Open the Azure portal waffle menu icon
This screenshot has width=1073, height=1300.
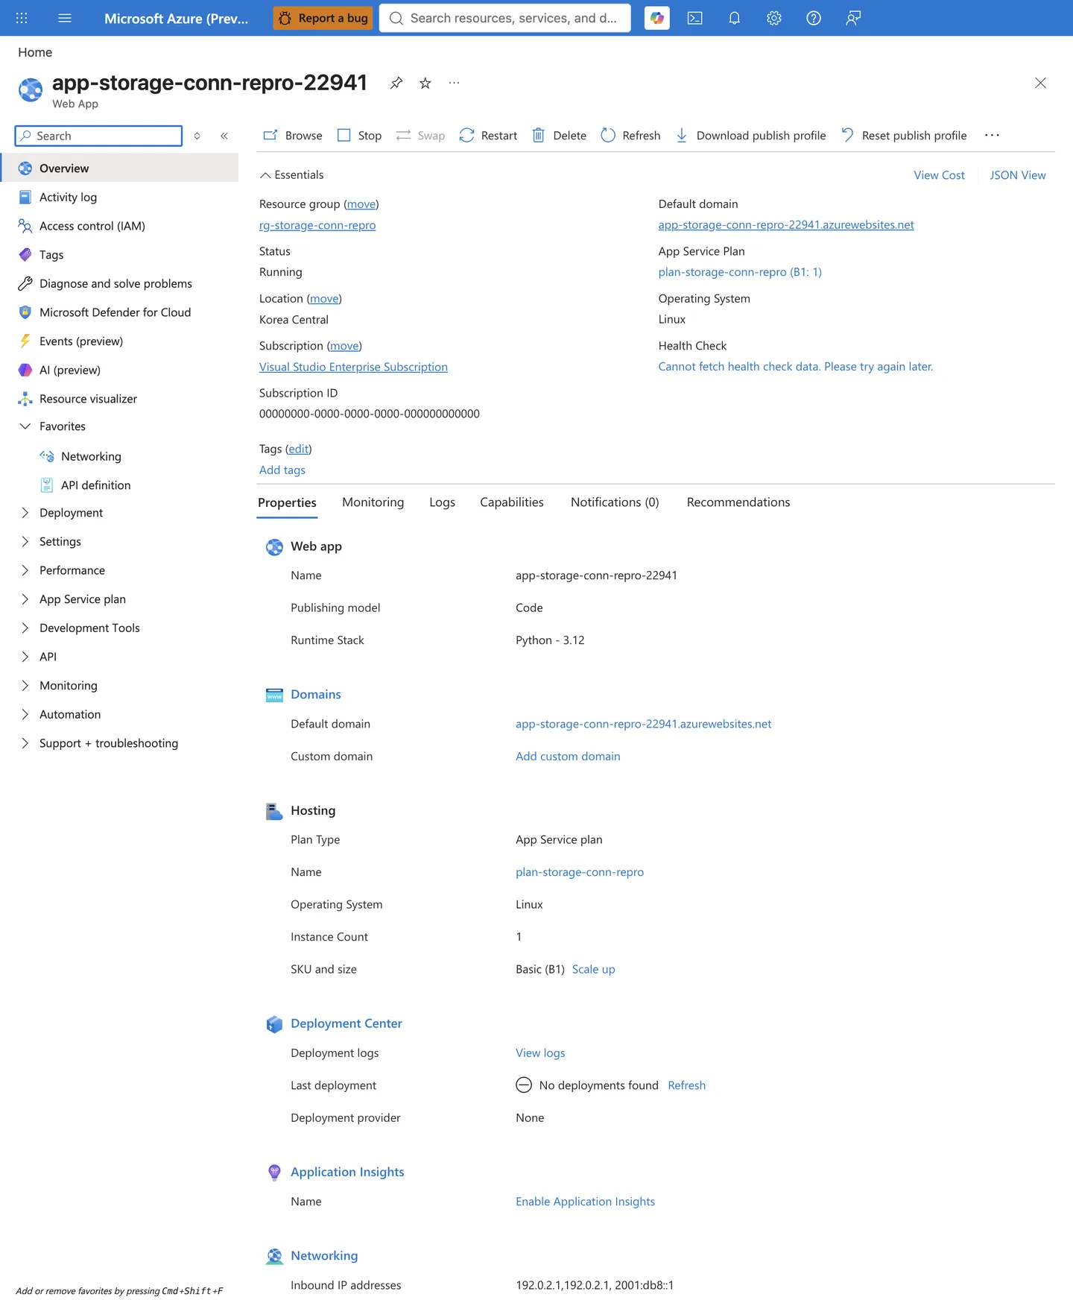coord(22,18)
